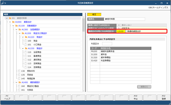
Task: Open lookup button next to LS100 code
Action: (126, 31)
